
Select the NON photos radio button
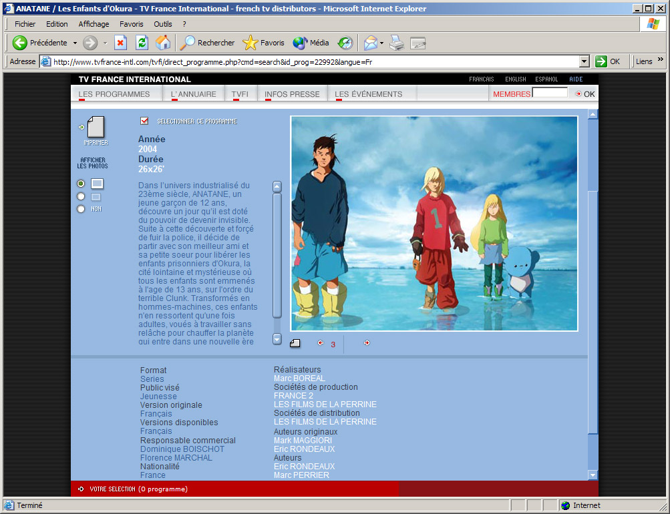click(81, 209)
